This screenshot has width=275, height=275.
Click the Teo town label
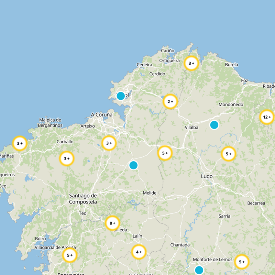pyautogui.click(x=82, y=213)
